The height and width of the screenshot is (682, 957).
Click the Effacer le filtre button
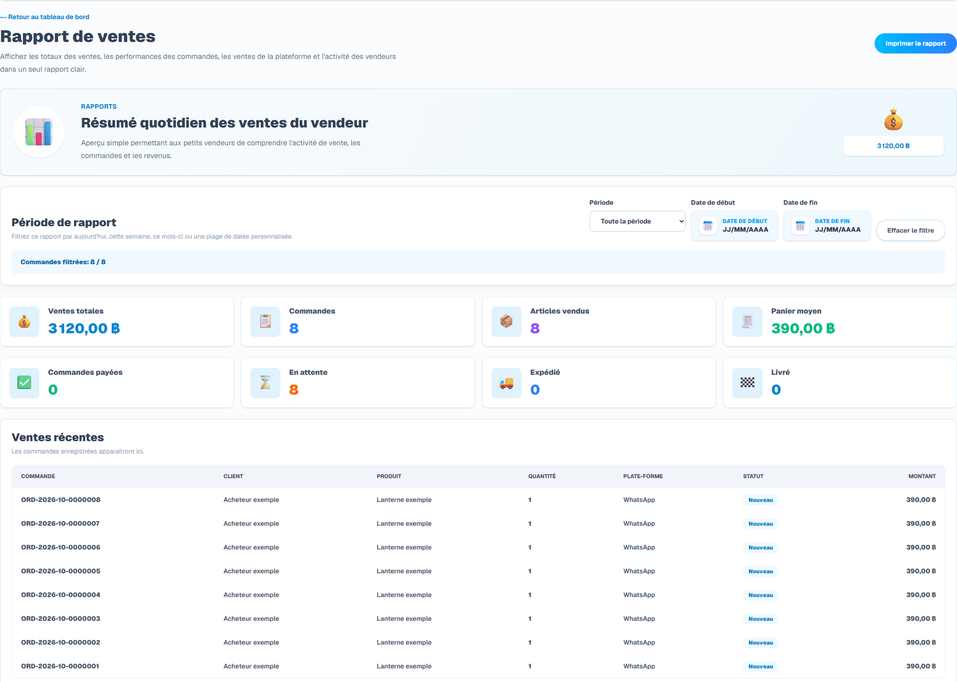click(x=910, y=230)
